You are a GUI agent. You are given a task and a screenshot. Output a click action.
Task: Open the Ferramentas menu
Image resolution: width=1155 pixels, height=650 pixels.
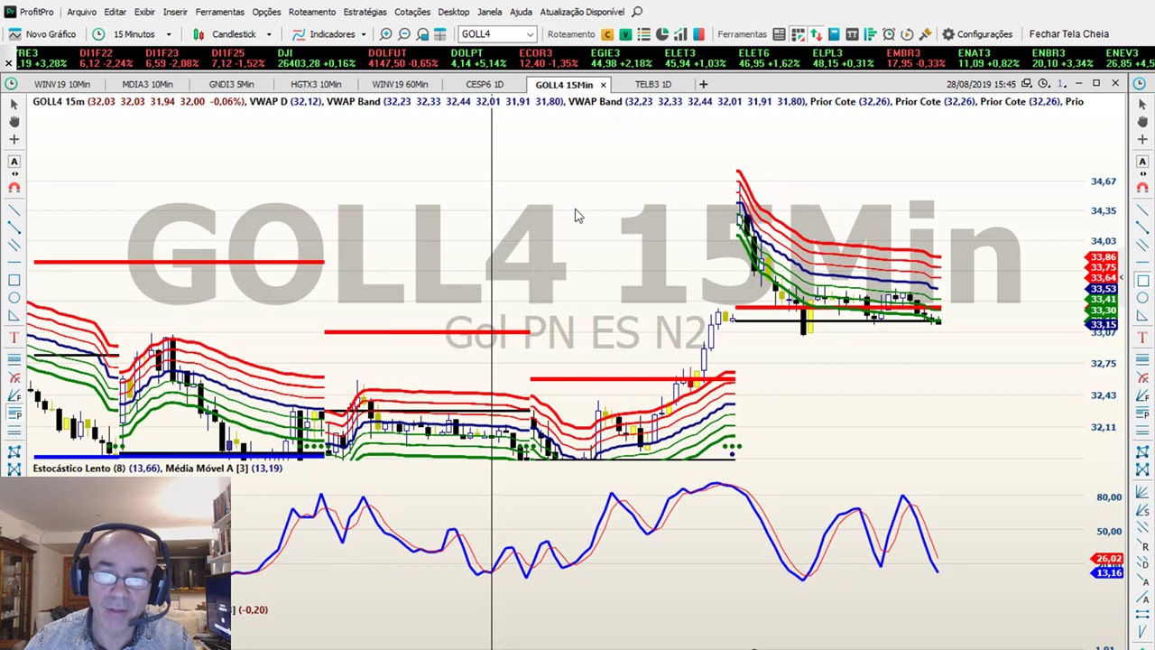pos(219,12)
